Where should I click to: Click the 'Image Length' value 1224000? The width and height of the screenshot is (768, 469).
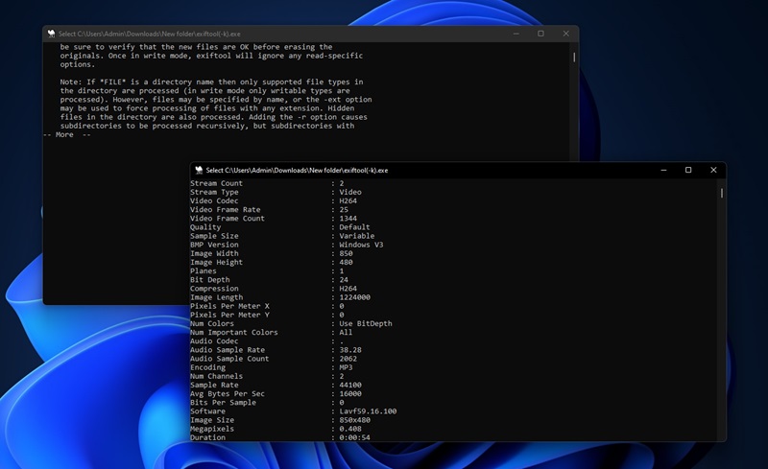pos(354,297)
